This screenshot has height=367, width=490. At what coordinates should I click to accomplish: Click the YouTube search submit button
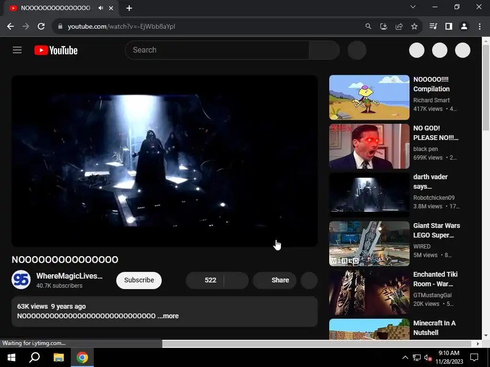tap(324, 50)
